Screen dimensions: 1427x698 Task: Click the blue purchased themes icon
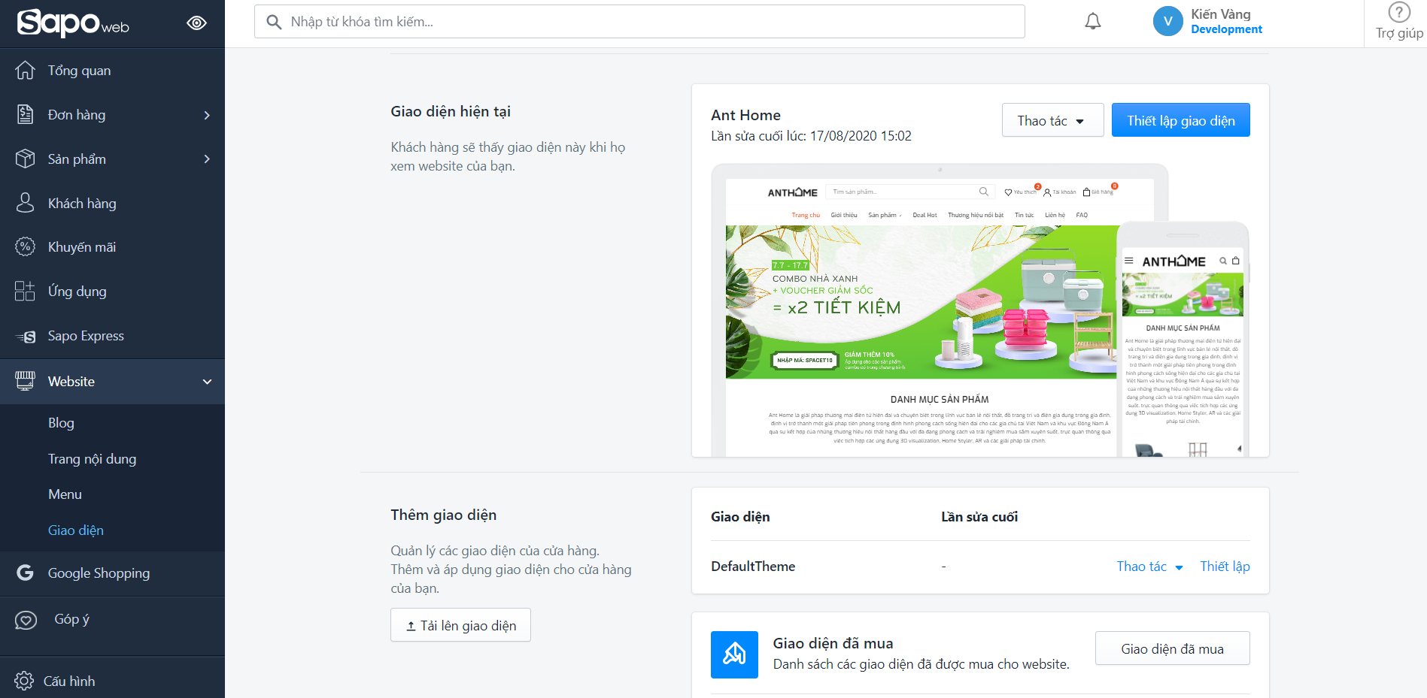734,654
